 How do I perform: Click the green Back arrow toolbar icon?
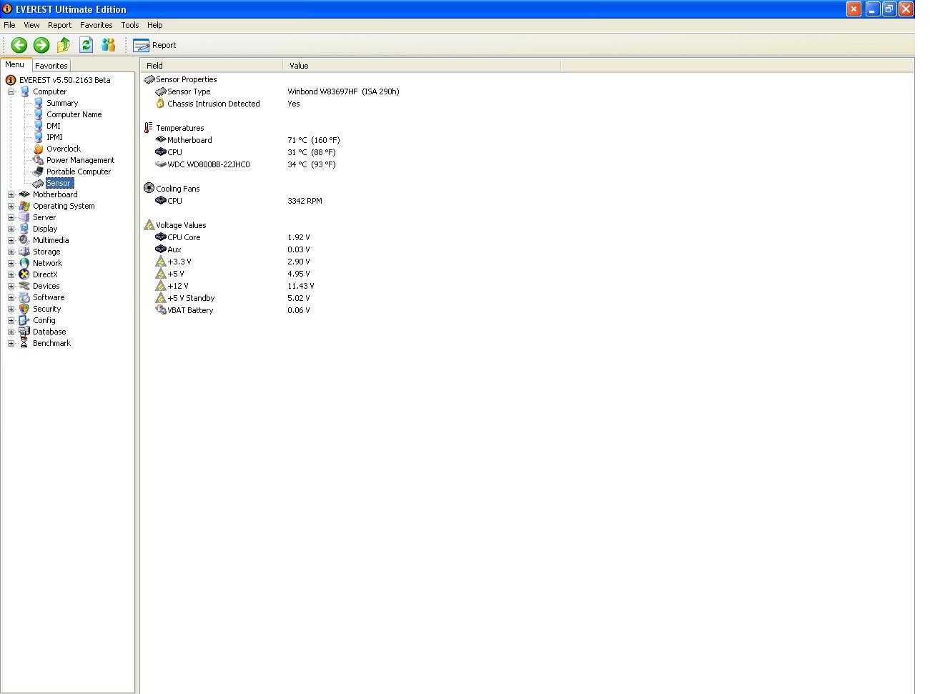point(19,45)
